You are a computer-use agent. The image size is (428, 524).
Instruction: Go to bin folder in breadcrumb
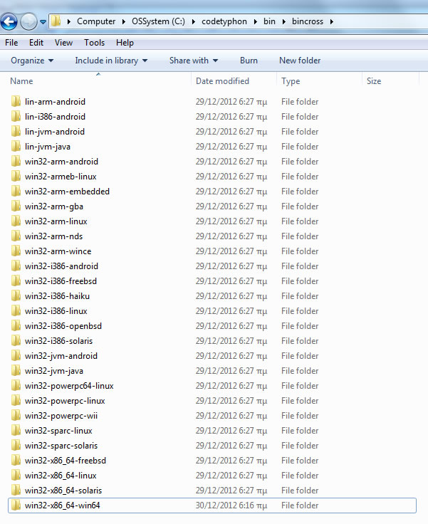[269, 21]
